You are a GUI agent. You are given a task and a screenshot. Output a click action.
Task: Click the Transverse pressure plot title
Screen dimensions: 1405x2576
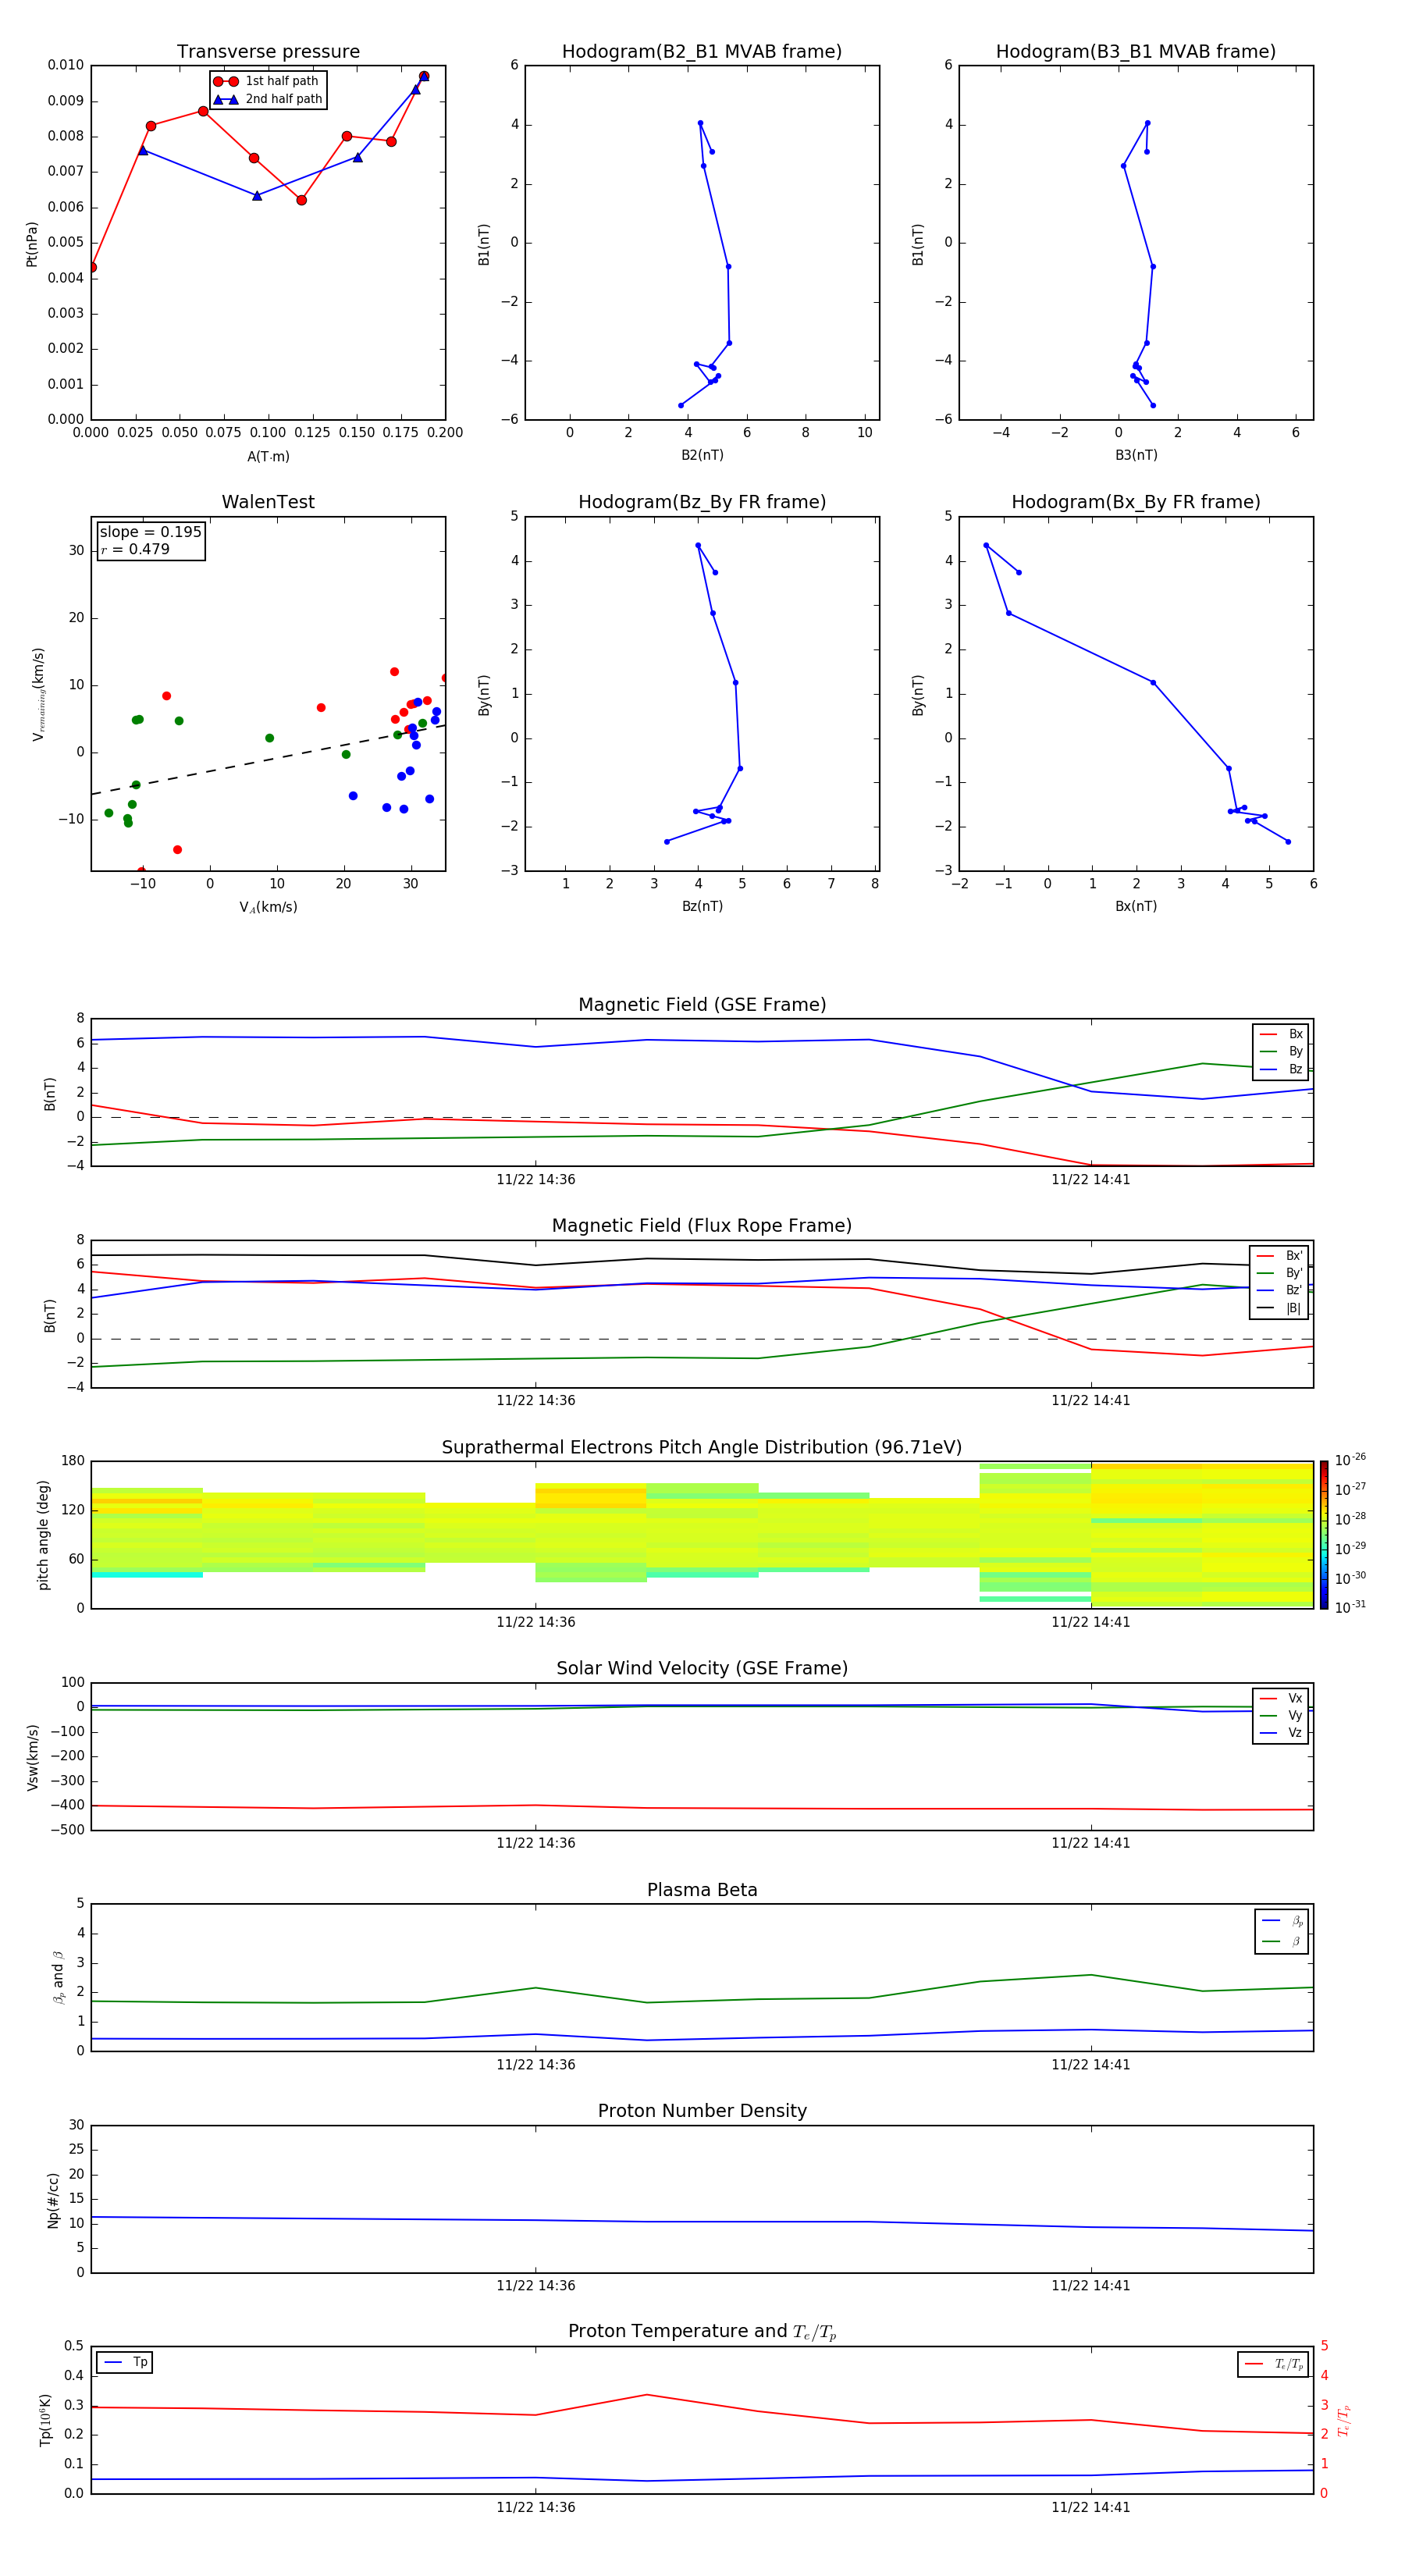tap(268, 52)
